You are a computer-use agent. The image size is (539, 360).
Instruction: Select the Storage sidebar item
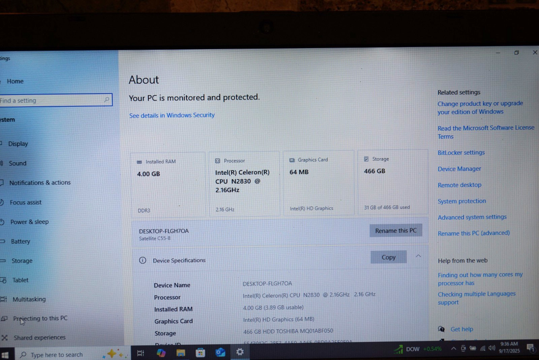[x=22, y=261]
